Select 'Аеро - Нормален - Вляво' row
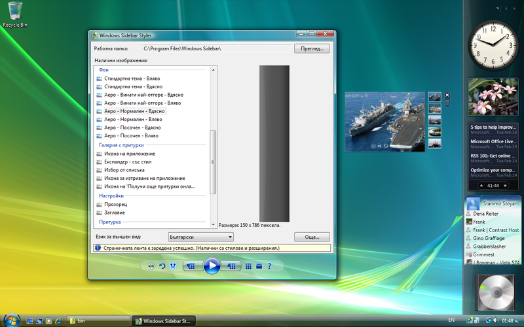 [x=133, y=119]
